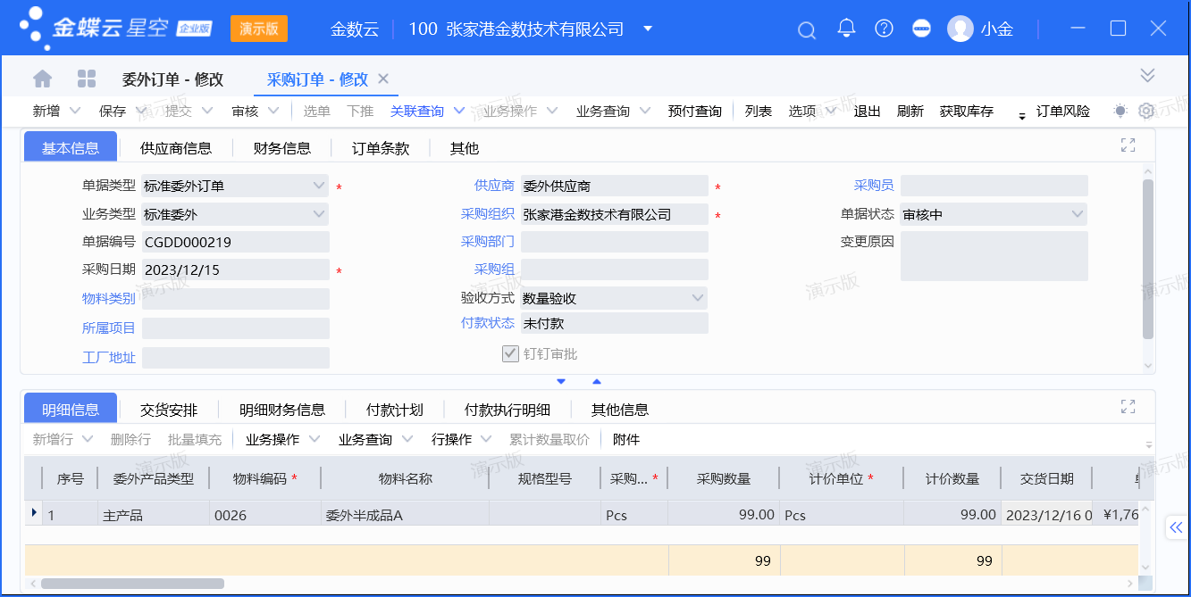Click the 采购数量 column header

tap(724, 479)
